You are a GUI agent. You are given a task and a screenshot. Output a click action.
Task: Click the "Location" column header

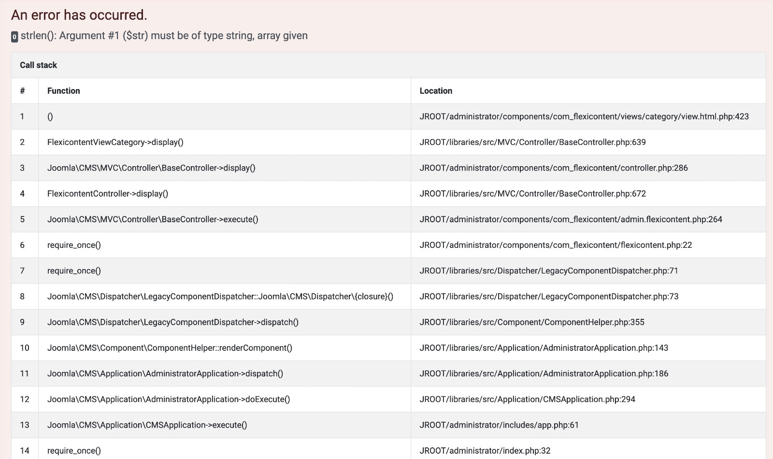click(435, 91)
